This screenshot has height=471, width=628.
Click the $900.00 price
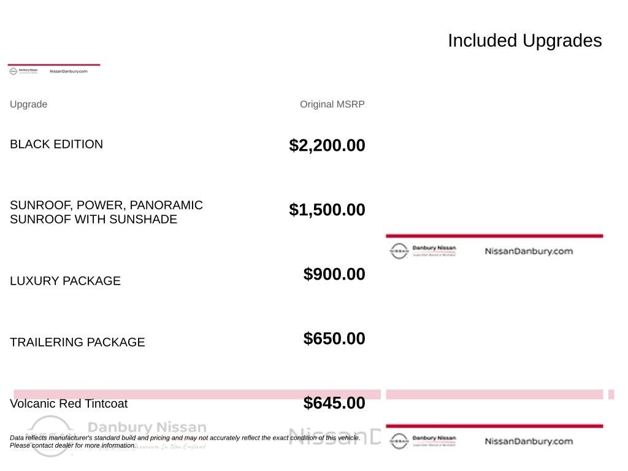pos(334,274)
